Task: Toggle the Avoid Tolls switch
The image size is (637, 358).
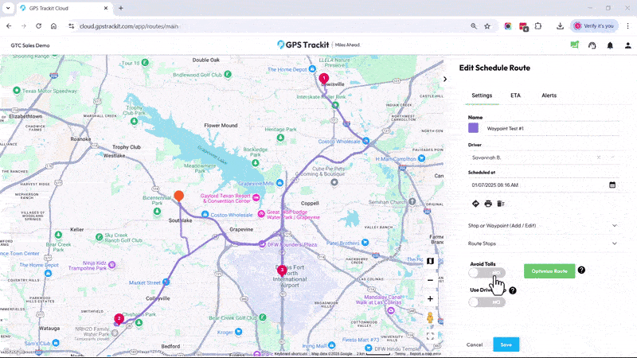Action: [x=487, y=273]
